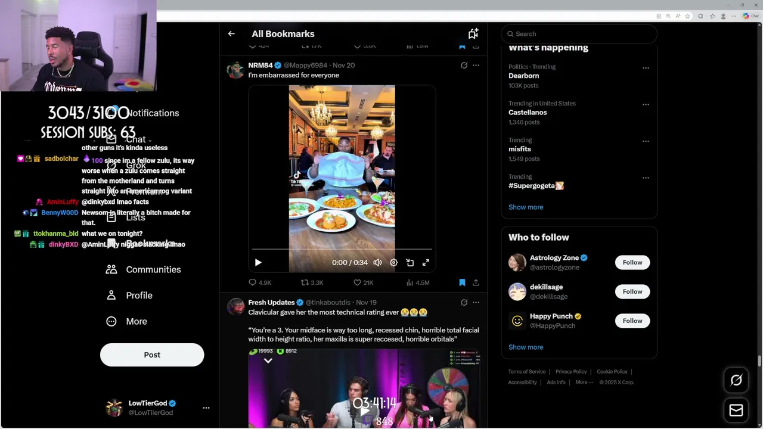
Task: Enable picture-in-picture on NRM84 video
Action: coord(410,263)
